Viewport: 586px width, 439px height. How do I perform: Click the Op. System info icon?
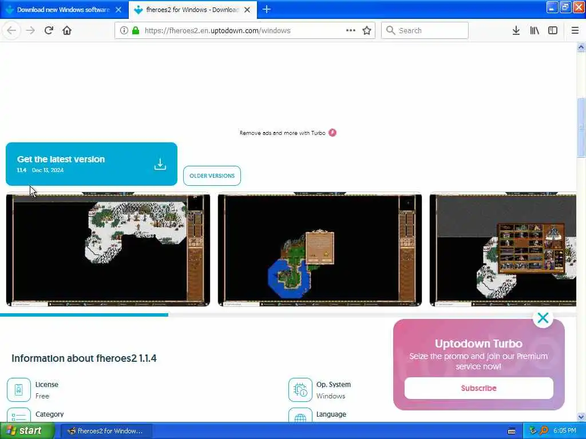pos(300,390)
